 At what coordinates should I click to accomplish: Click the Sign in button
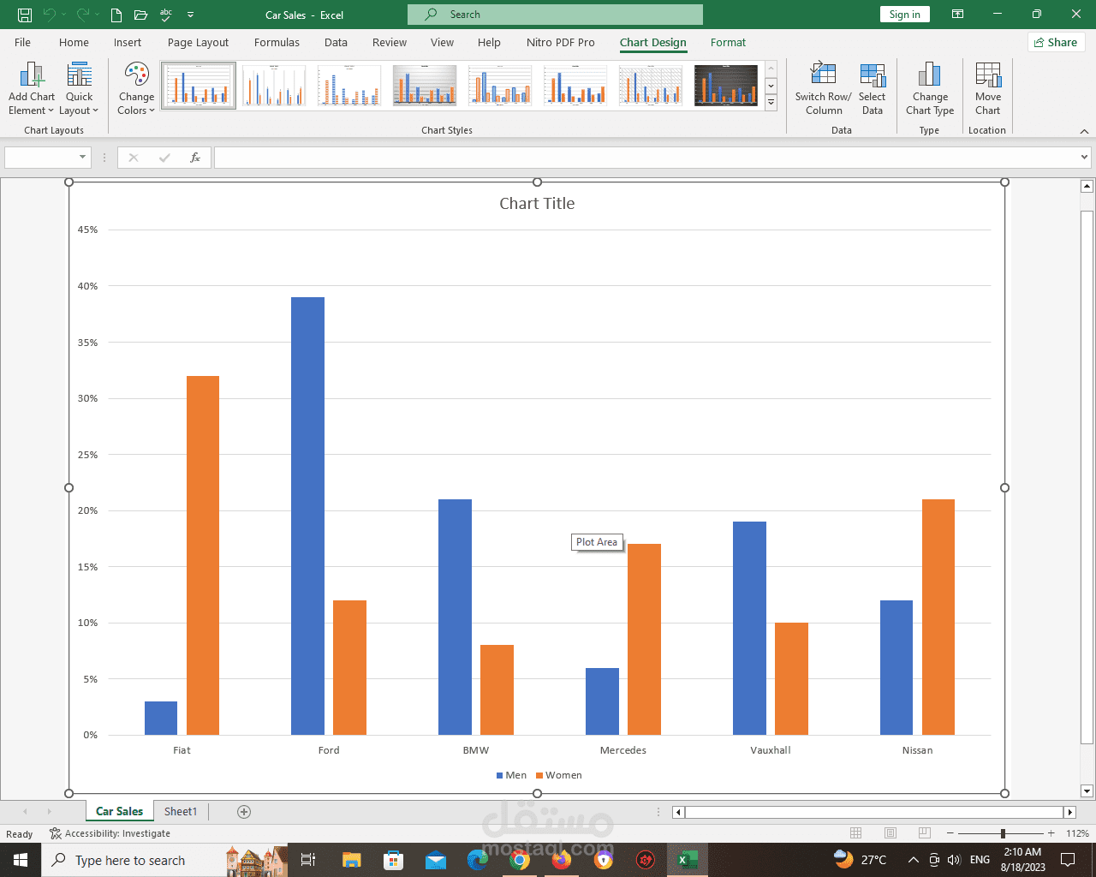904,15
